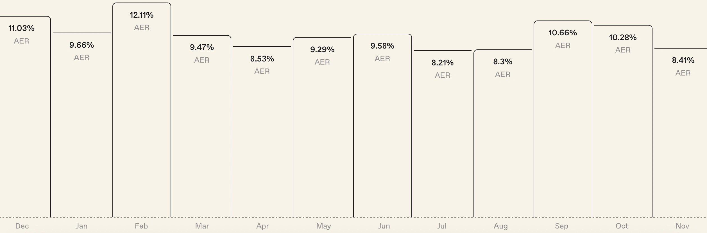This screenshot has width=707, height=233.
Task: Click the June bar showing 9.58%
Action: point(382,126)
